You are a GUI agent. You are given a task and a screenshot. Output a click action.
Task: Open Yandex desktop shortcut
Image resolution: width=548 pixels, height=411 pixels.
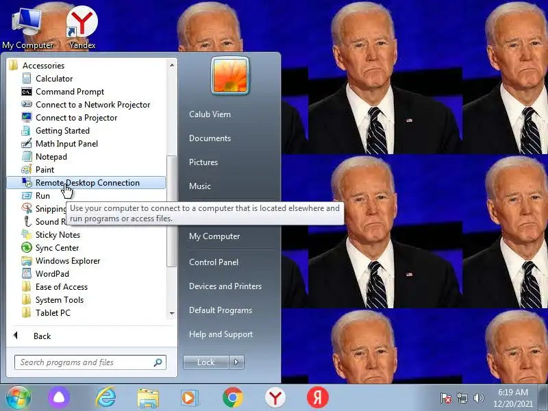(x=82, y=28)
